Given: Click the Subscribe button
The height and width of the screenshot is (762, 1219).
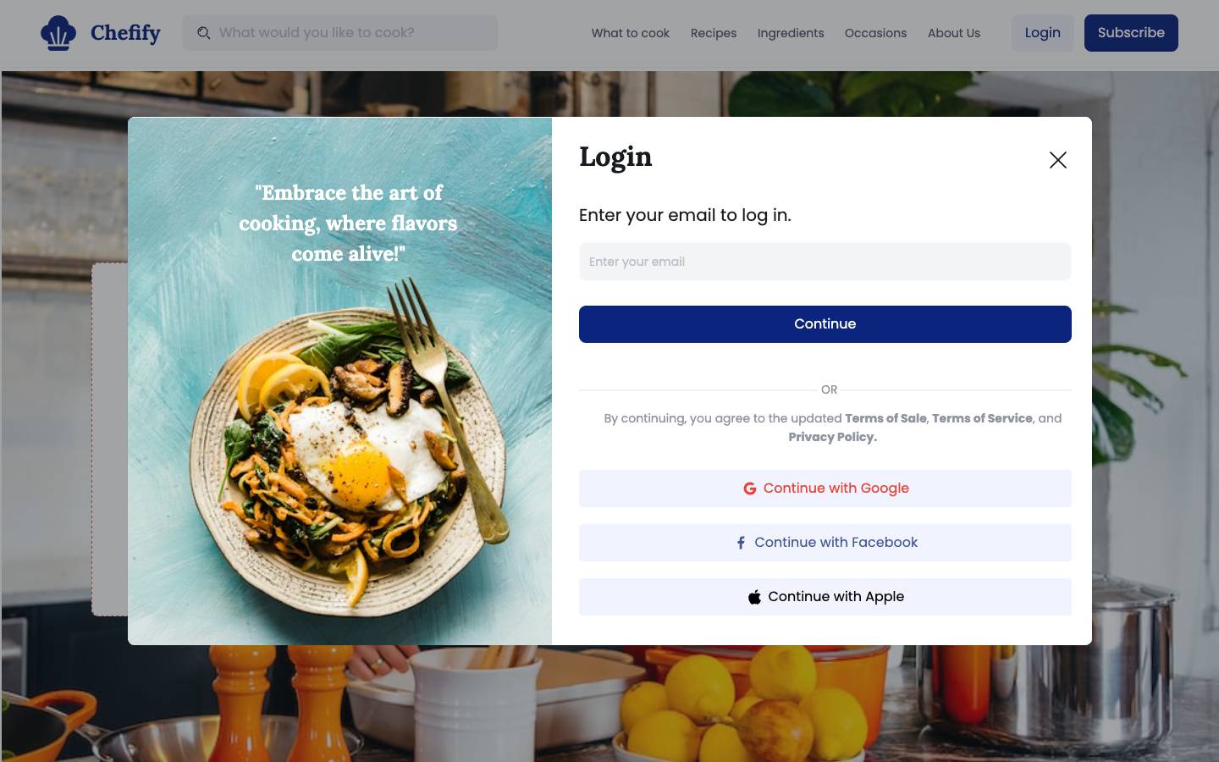Looking at the screenshot, I should tap(1131, 33).
